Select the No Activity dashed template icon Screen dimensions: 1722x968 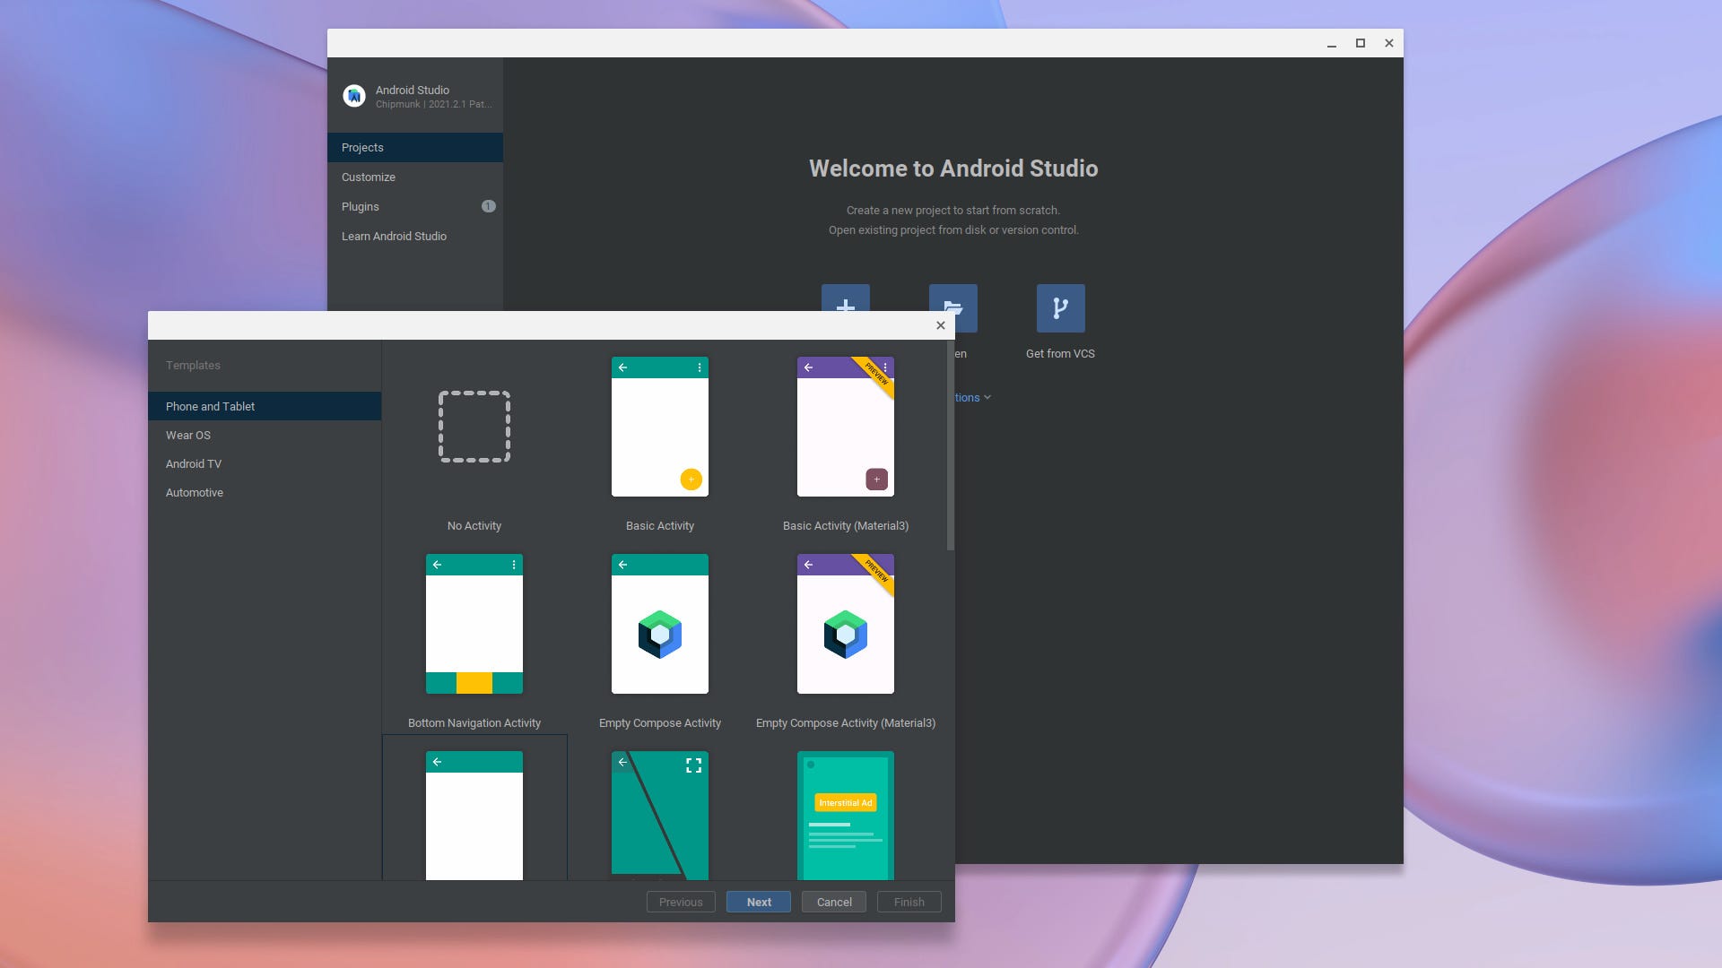tap(474, 427)
